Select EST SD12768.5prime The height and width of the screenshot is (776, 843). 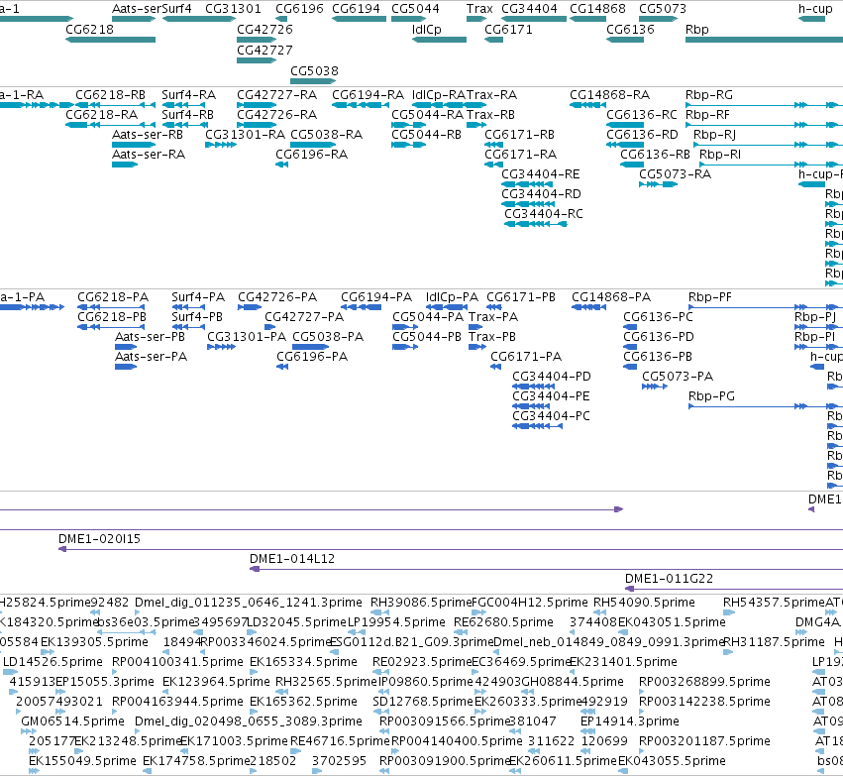[423, 702]
